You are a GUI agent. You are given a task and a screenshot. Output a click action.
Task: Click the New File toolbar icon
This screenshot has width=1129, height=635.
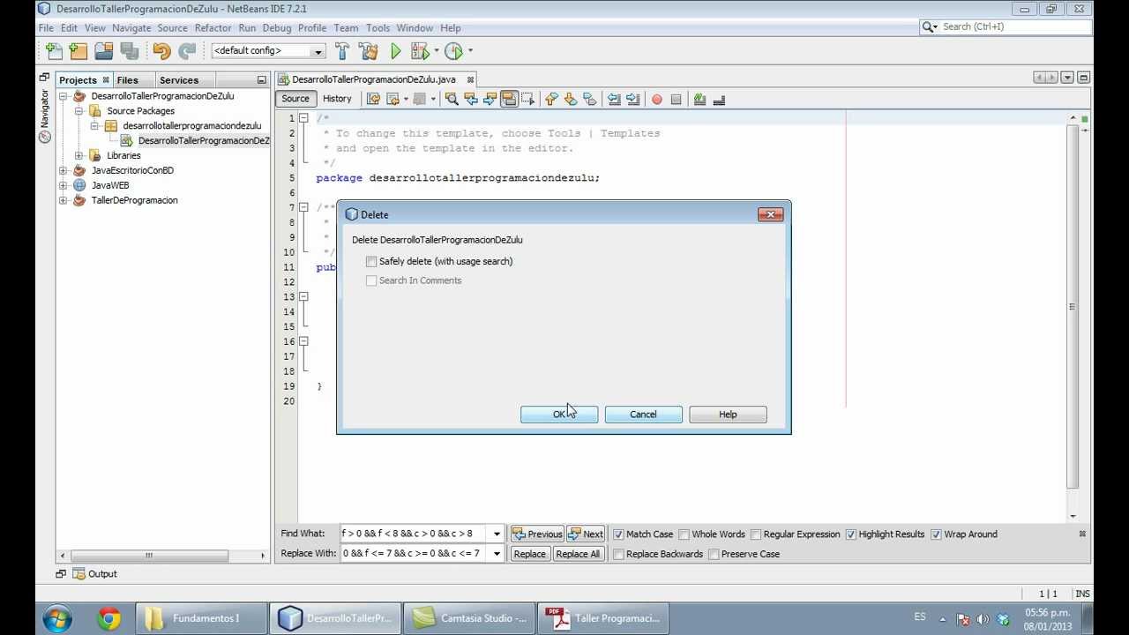(x=54, y=51)
